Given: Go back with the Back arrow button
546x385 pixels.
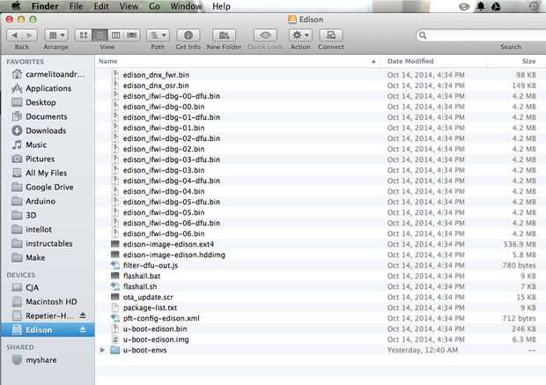Looking at the screenshot, I should click(14, 35).
